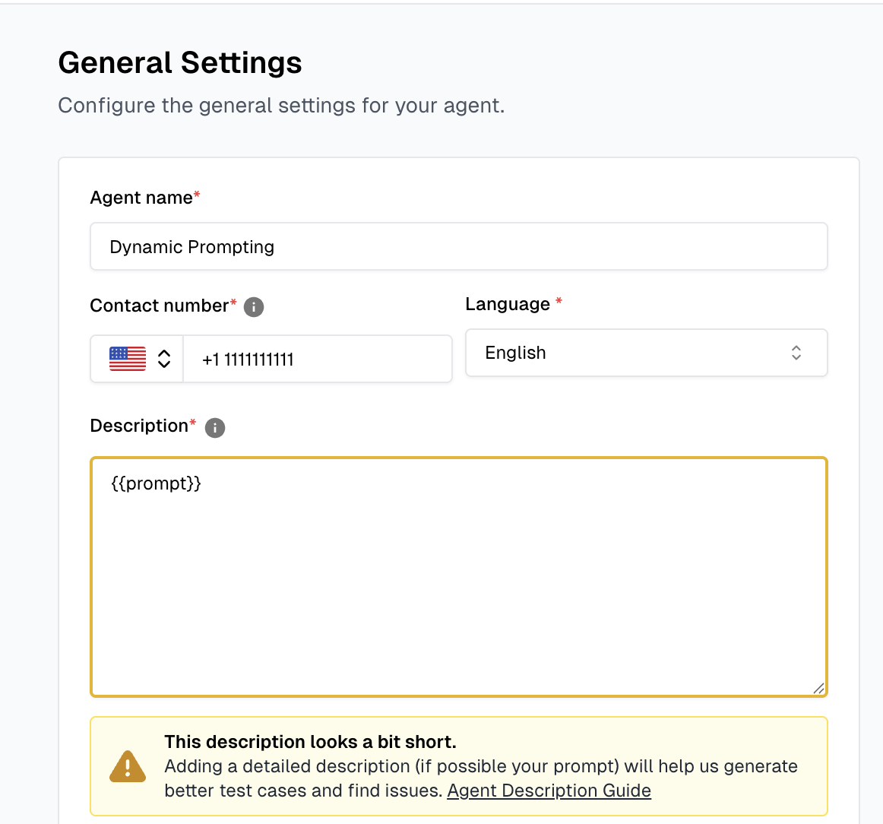Click 'Configure the general settings for your agent.' text
Image resolution: width=883 pixels, height=824 pixels.
pos(282,106)
